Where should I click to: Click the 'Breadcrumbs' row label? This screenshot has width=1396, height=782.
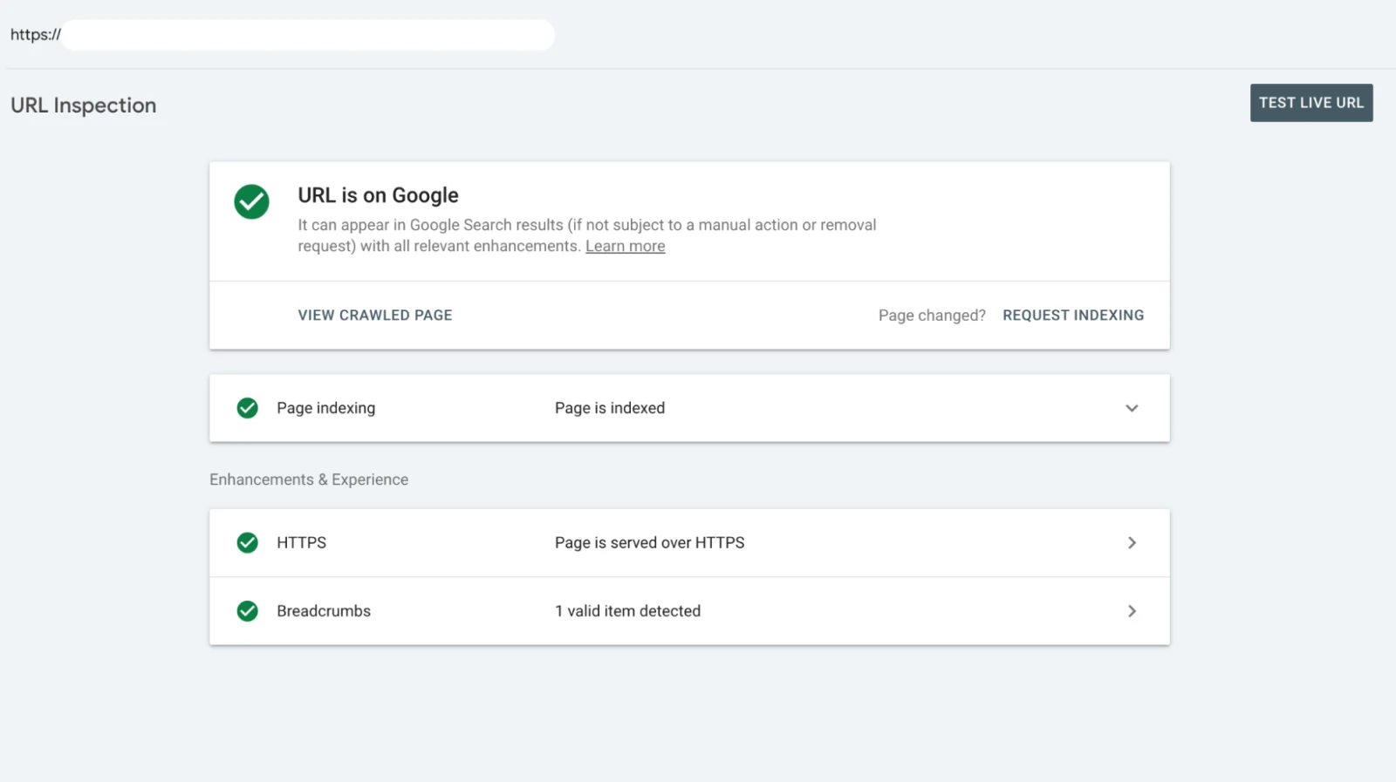tap(324, 611)
